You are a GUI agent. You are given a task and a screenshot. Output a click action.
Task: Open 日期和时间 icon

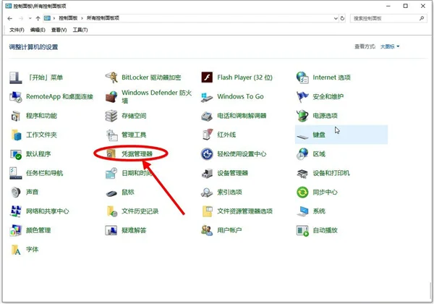click(x=111, y=173)
